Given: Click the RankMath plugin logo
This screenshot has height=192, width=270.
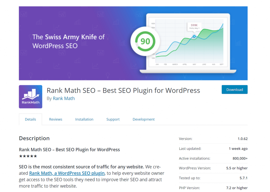Looking at the screenshot, I should [30, 96].
